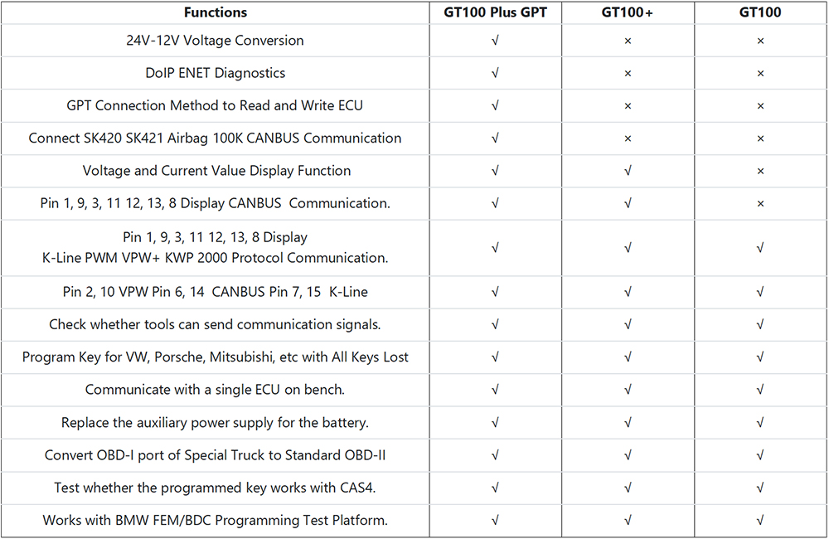
Task: Click 'Check whether tools can send communication signals' text
Action: click(215, 324)
